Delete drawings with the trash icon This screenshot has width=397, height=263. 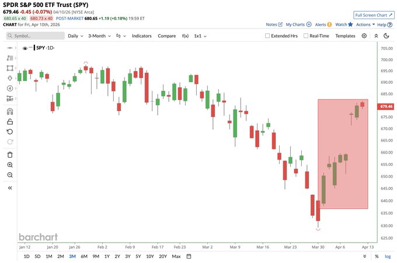[x=10, y=155]
